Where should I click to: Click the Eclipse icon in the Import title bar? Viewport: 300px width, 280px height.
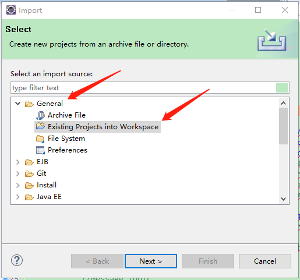tap(11, 10)
